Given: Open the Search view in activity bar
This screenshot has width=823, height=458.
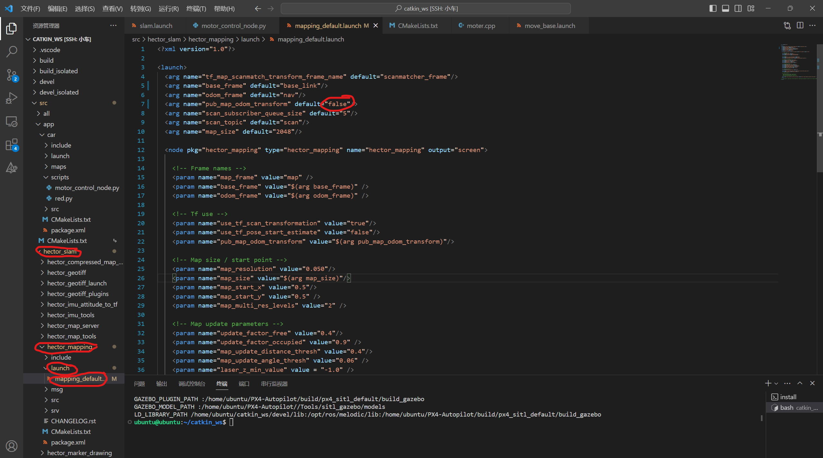Looking at the screenshot, I should tap(12, 51).
